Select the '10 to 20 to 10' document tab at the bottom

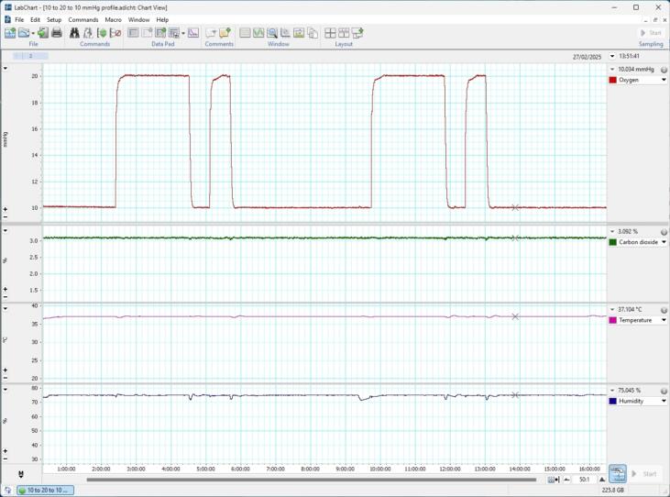tap(45, 491)
